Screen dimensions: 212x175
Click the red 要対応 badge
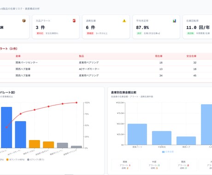click(x=40, y=33)
